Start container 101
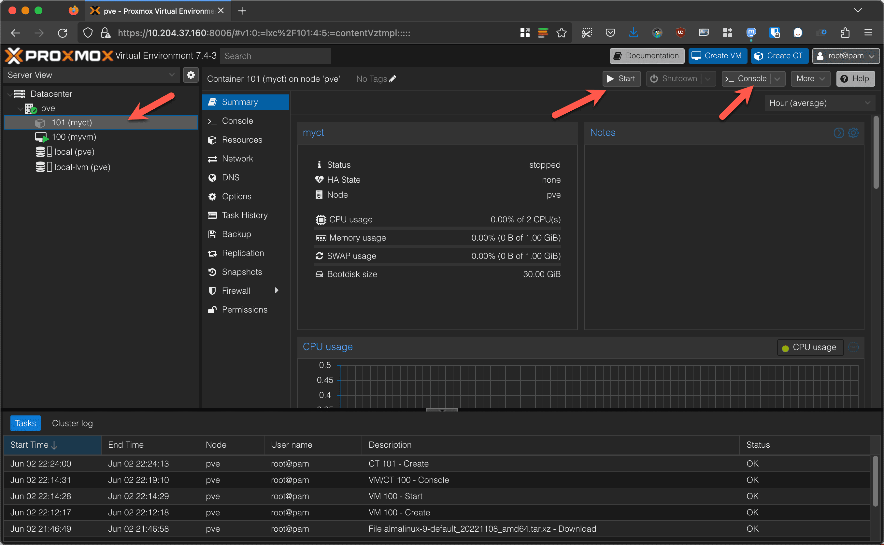Viewport: 884px width, 545px height. [x=621, y=78]
